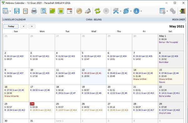Click the Save floppy disk icon
The width and height of the screenshot is (188, 123).
click(x=17, y=11)
